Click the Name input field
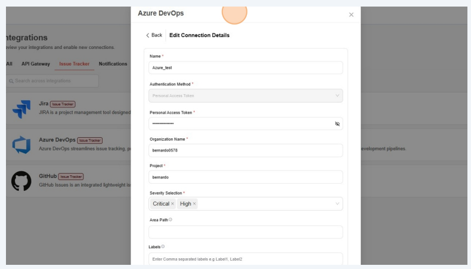The height and width of the screenshot is (269, 471). (245, 68)
